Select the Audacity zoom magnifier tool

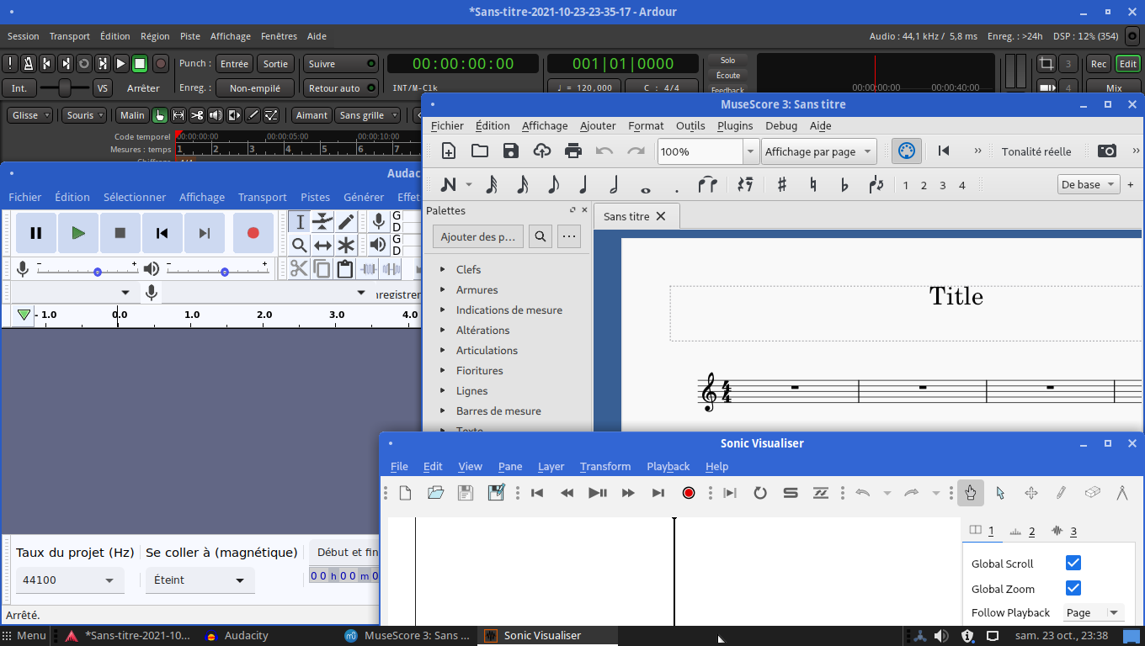tap(299, 245)
